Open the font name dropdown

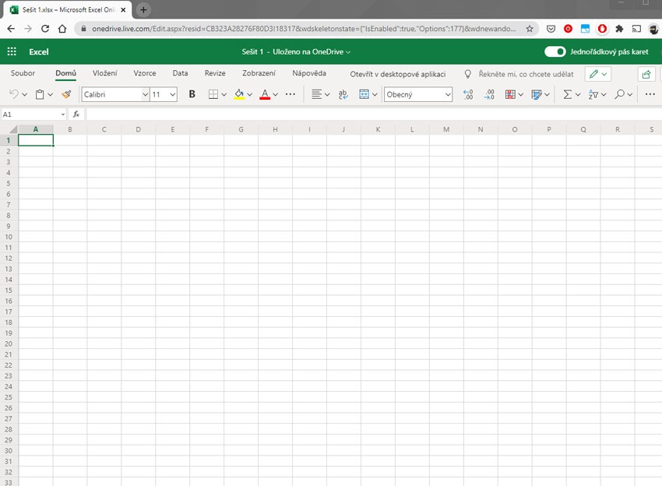146,93
